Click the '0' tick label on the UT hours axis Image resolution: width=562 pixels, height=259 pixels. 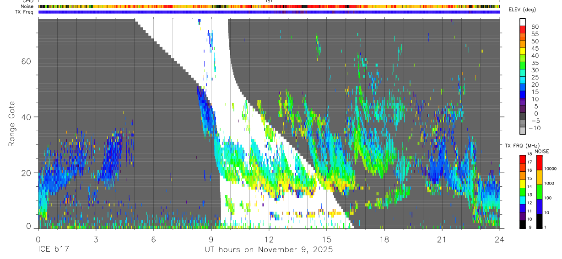pos(38,239)
